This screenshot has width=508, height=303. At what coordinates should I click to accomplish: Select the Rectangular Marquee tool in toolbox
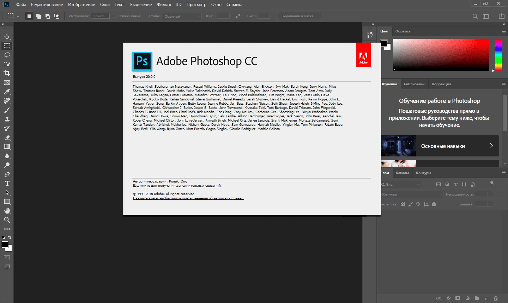7,46
